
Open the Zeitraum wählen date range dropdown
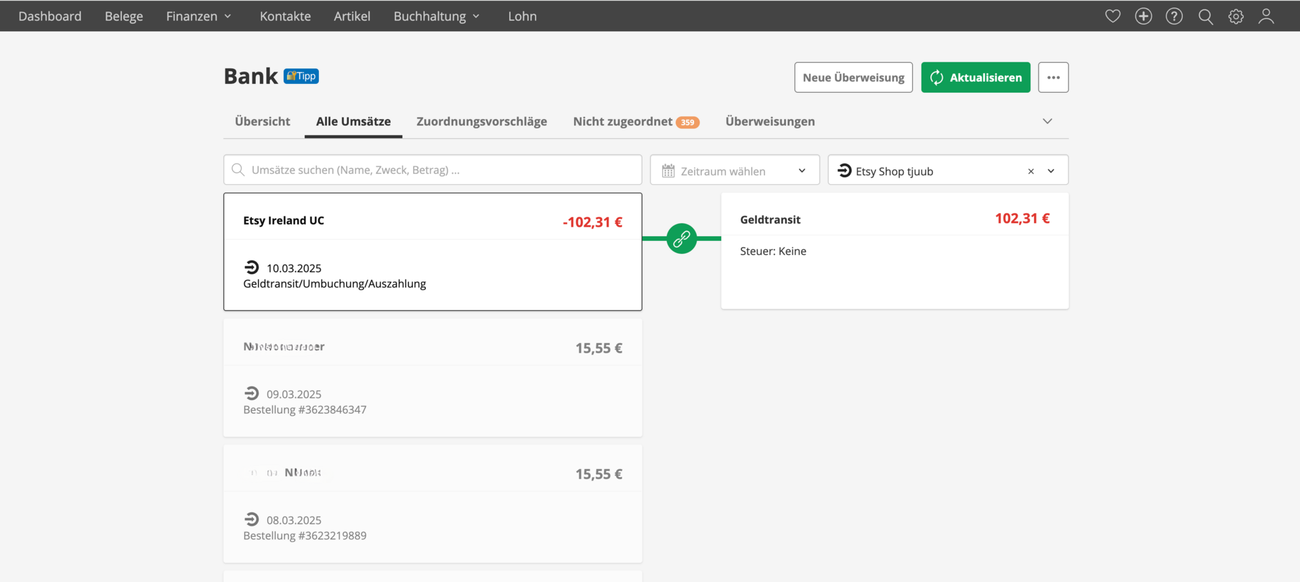[734, 171]
